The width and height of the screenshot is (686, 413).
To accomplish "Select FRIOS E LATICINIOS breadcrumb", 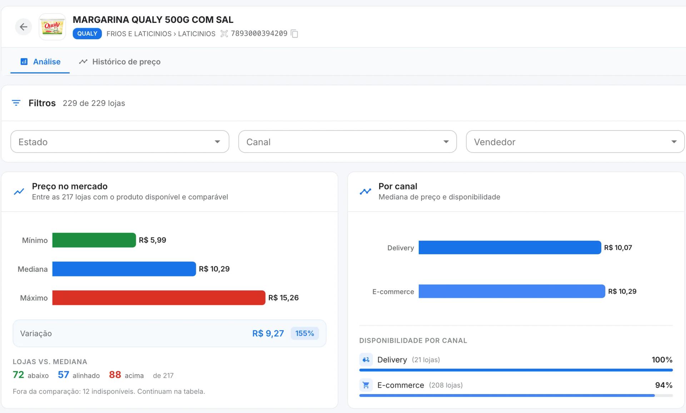I will coord(139,34).
